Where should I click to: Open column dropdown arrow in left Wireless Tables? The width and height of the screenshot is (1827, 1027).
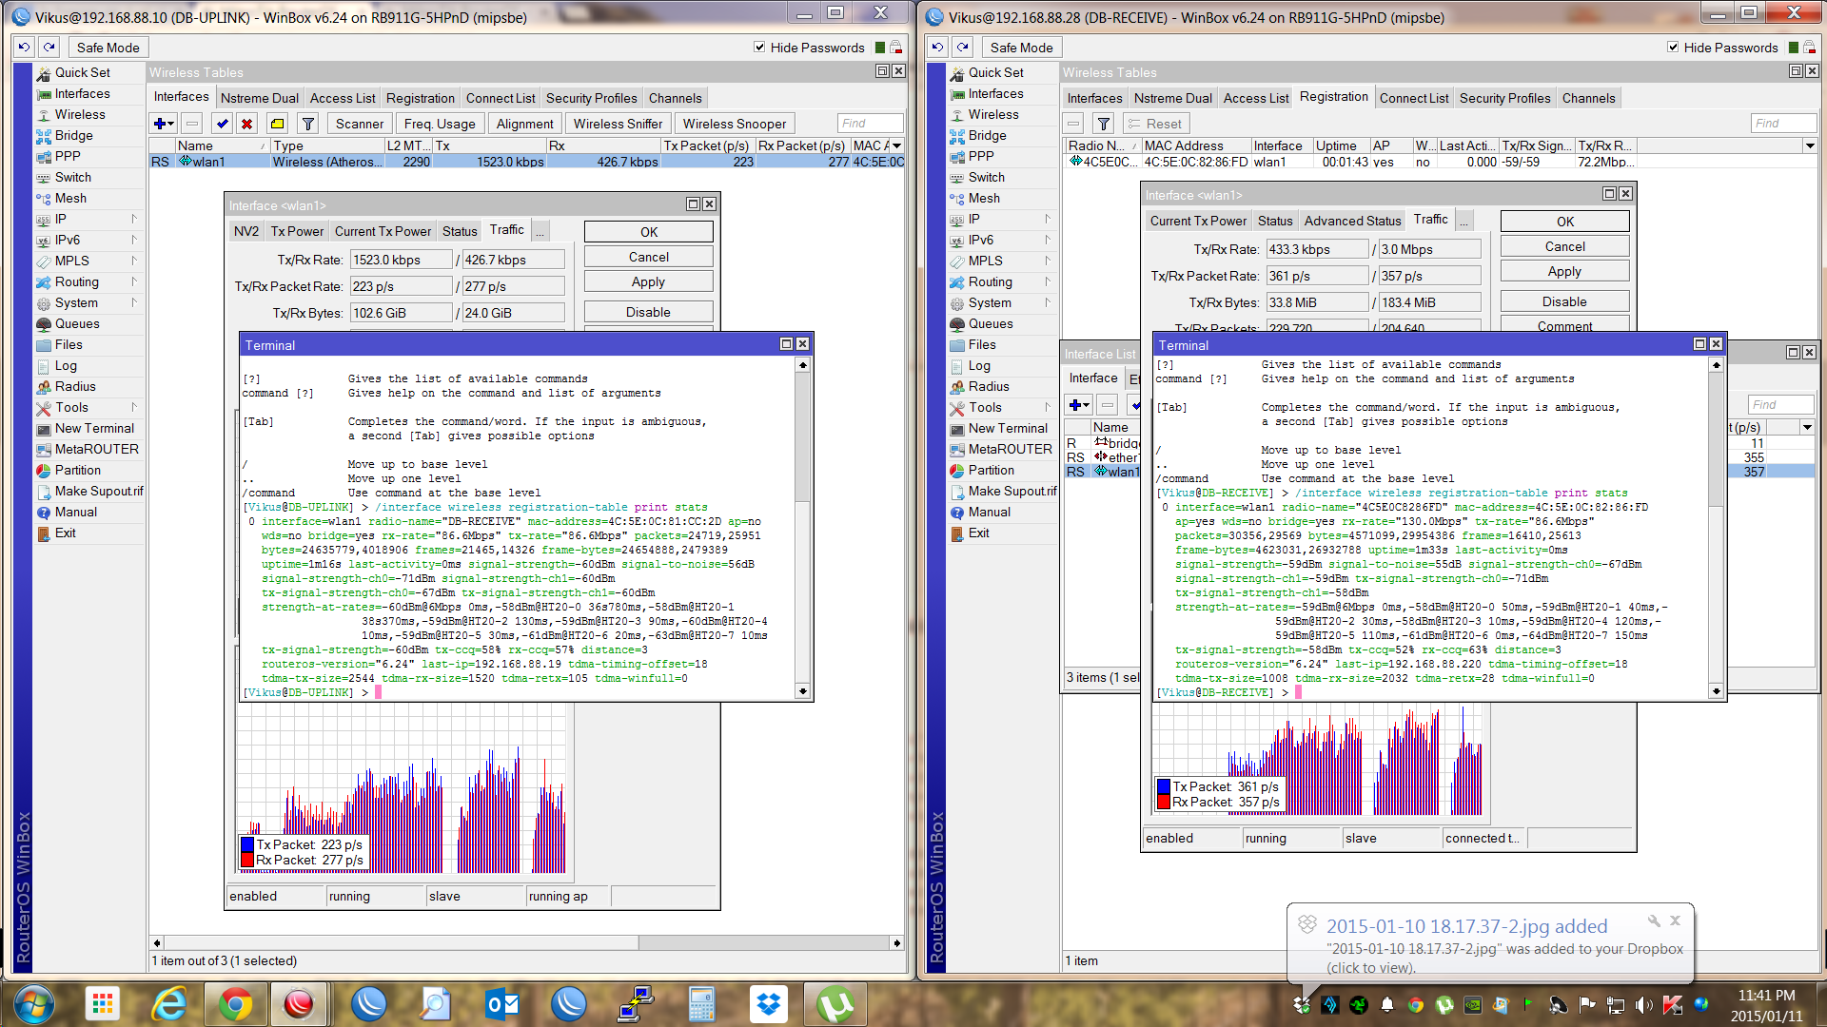point(896,145)
